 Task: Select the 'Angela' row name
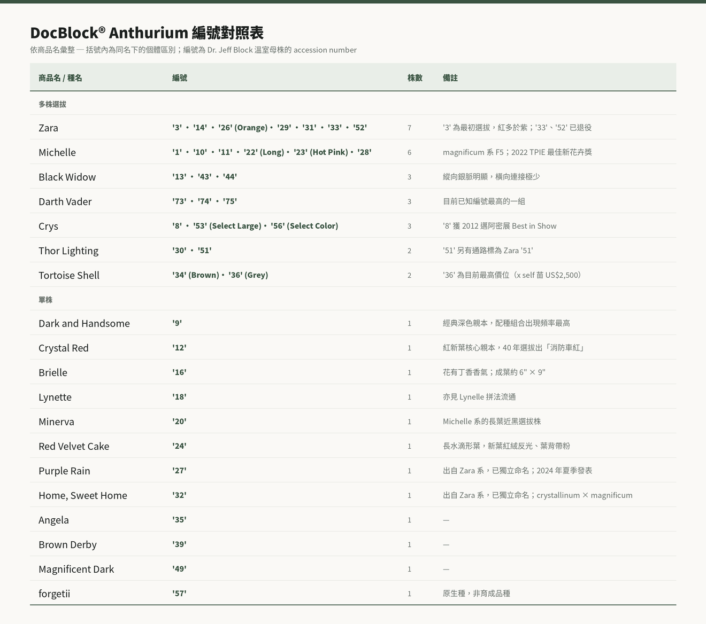coord(53,520)
